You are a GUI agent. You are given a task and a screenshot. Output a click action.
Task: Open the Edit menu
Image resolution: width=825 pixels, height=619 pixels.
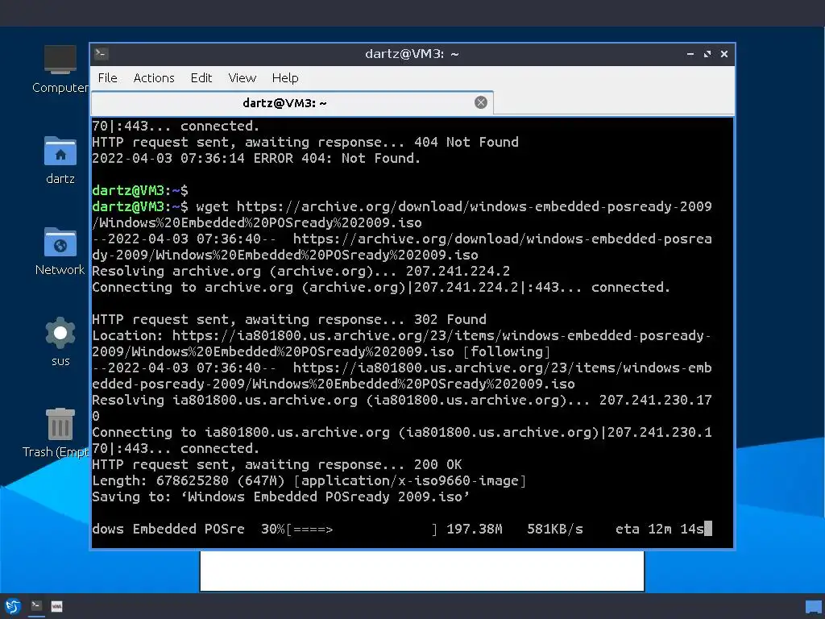201,78
